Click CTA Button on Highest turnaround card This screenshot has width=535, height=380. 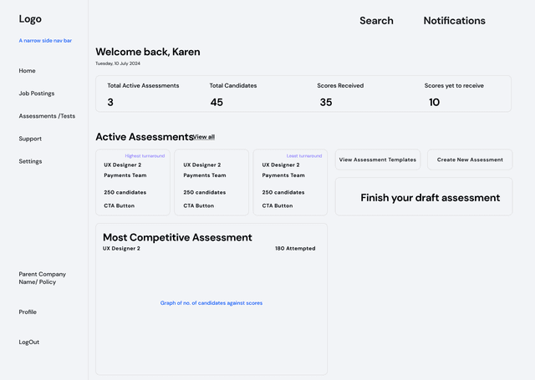click(x=119, y=205)
